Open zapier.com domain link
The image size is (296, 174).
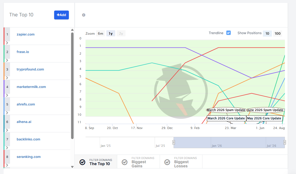[26, 34]
